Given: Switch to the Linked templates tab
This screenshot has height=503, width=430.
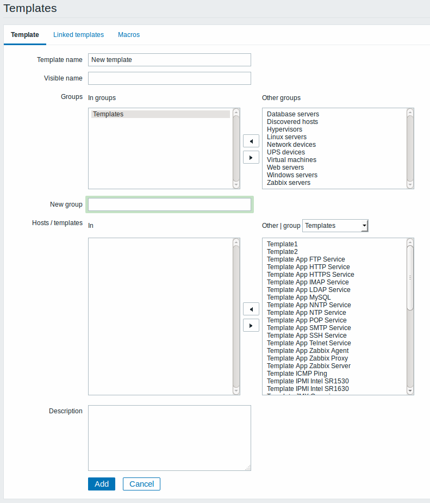Looking at the screenshot, I should (79, 35).
